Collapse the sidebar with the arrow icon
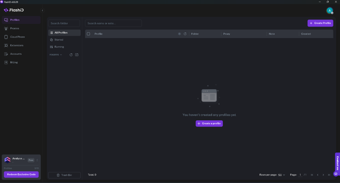The width and height of the screenshot is (340, 183). click(42, 10)
